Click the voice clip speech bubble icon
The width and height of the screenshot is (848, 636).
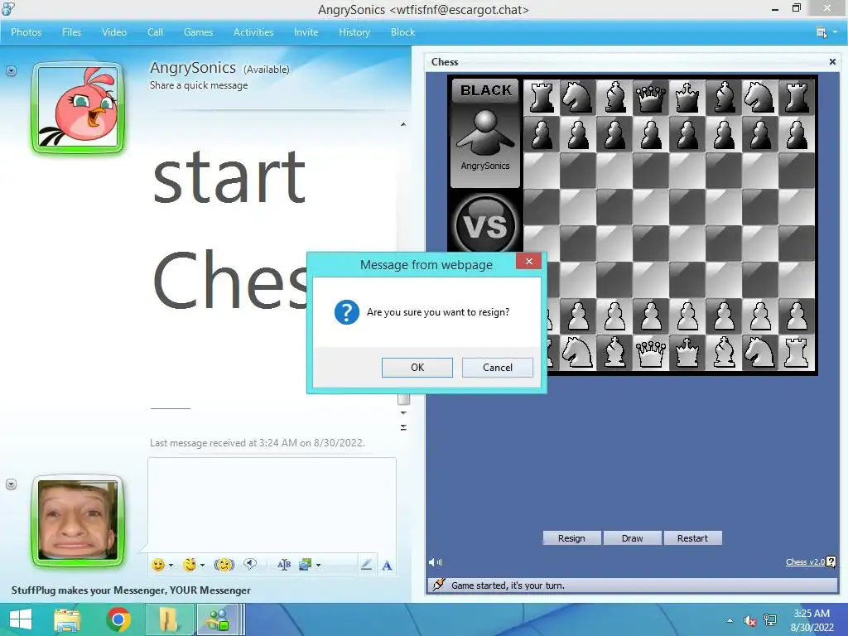click(x=250, y=565)
